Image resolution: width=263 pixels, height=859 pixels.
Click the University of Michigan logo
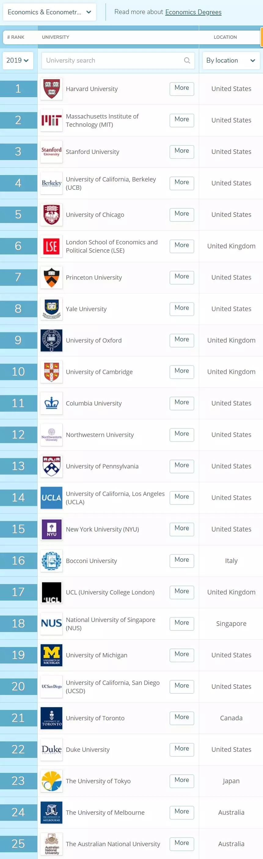click(x=51, y=655)
